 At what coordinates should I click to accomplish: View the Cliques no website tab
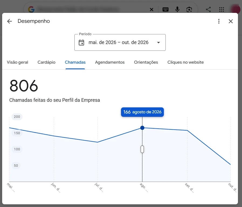point(185,62)
